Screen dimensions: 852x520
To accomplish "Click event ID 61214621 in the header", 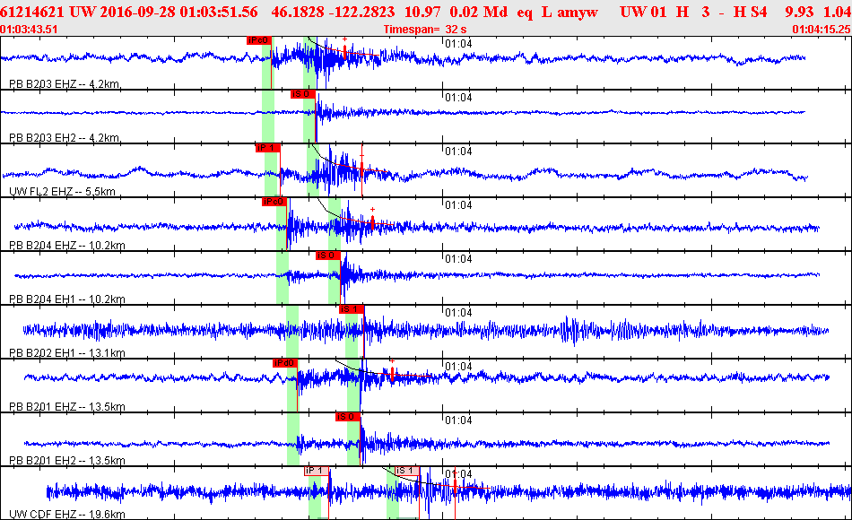I will tap(32, 12).
